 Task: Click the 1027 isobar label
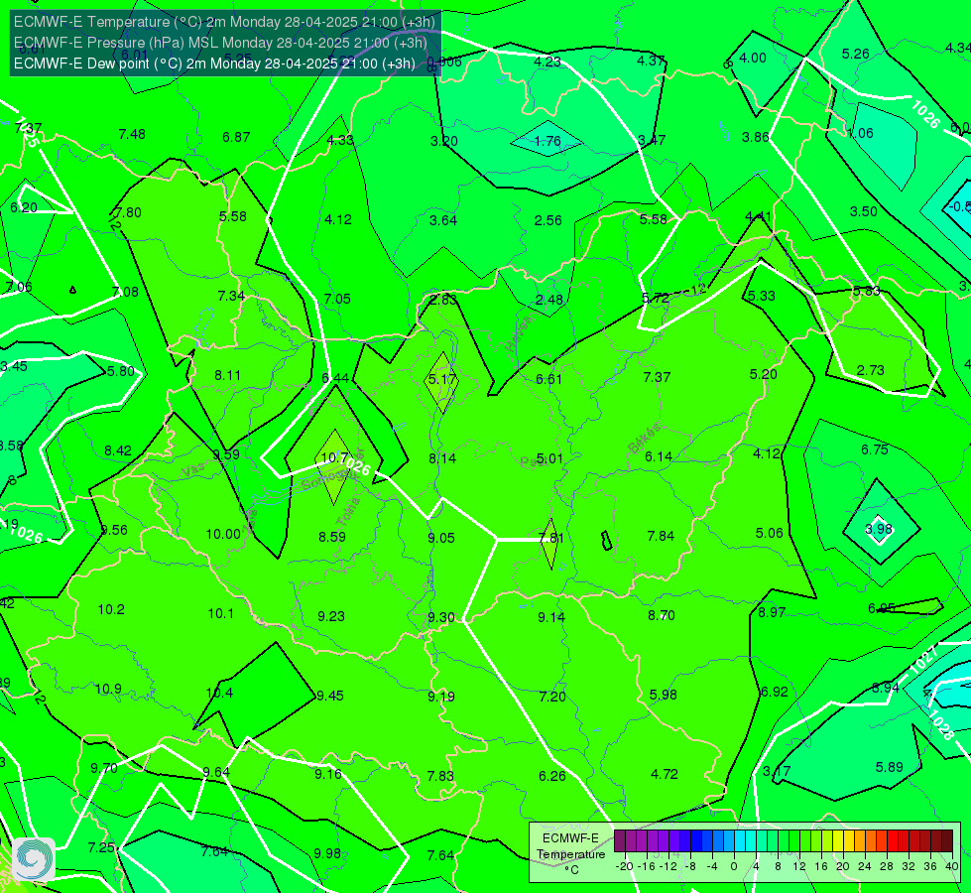pos(923,661)
